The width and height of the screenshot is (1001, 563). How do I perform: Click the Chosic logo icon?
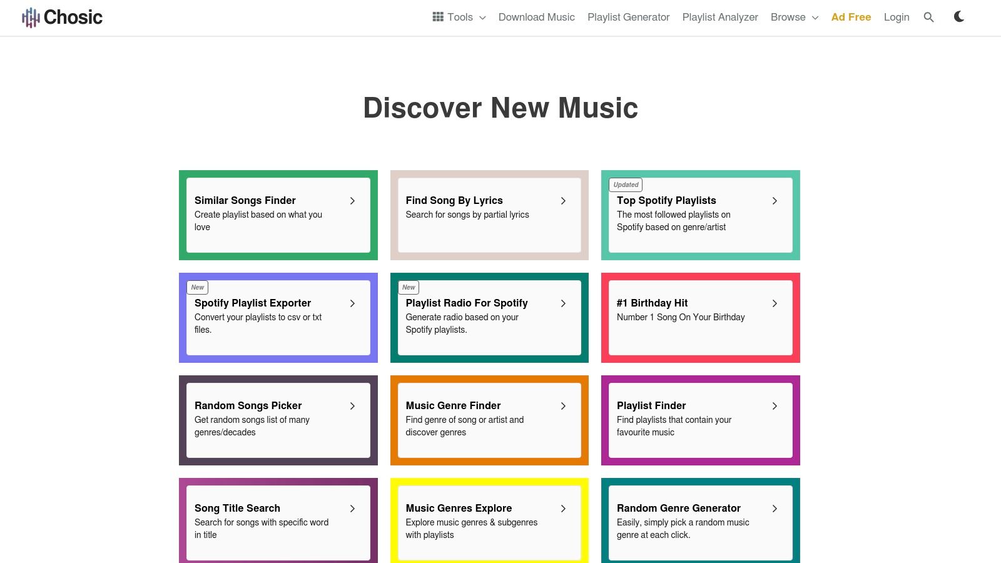tap(31, 18)
